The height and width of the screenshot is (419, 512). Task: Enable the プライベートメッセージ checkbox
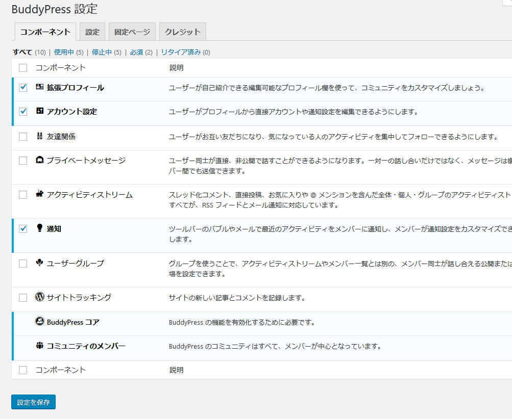tap(23, 161)
